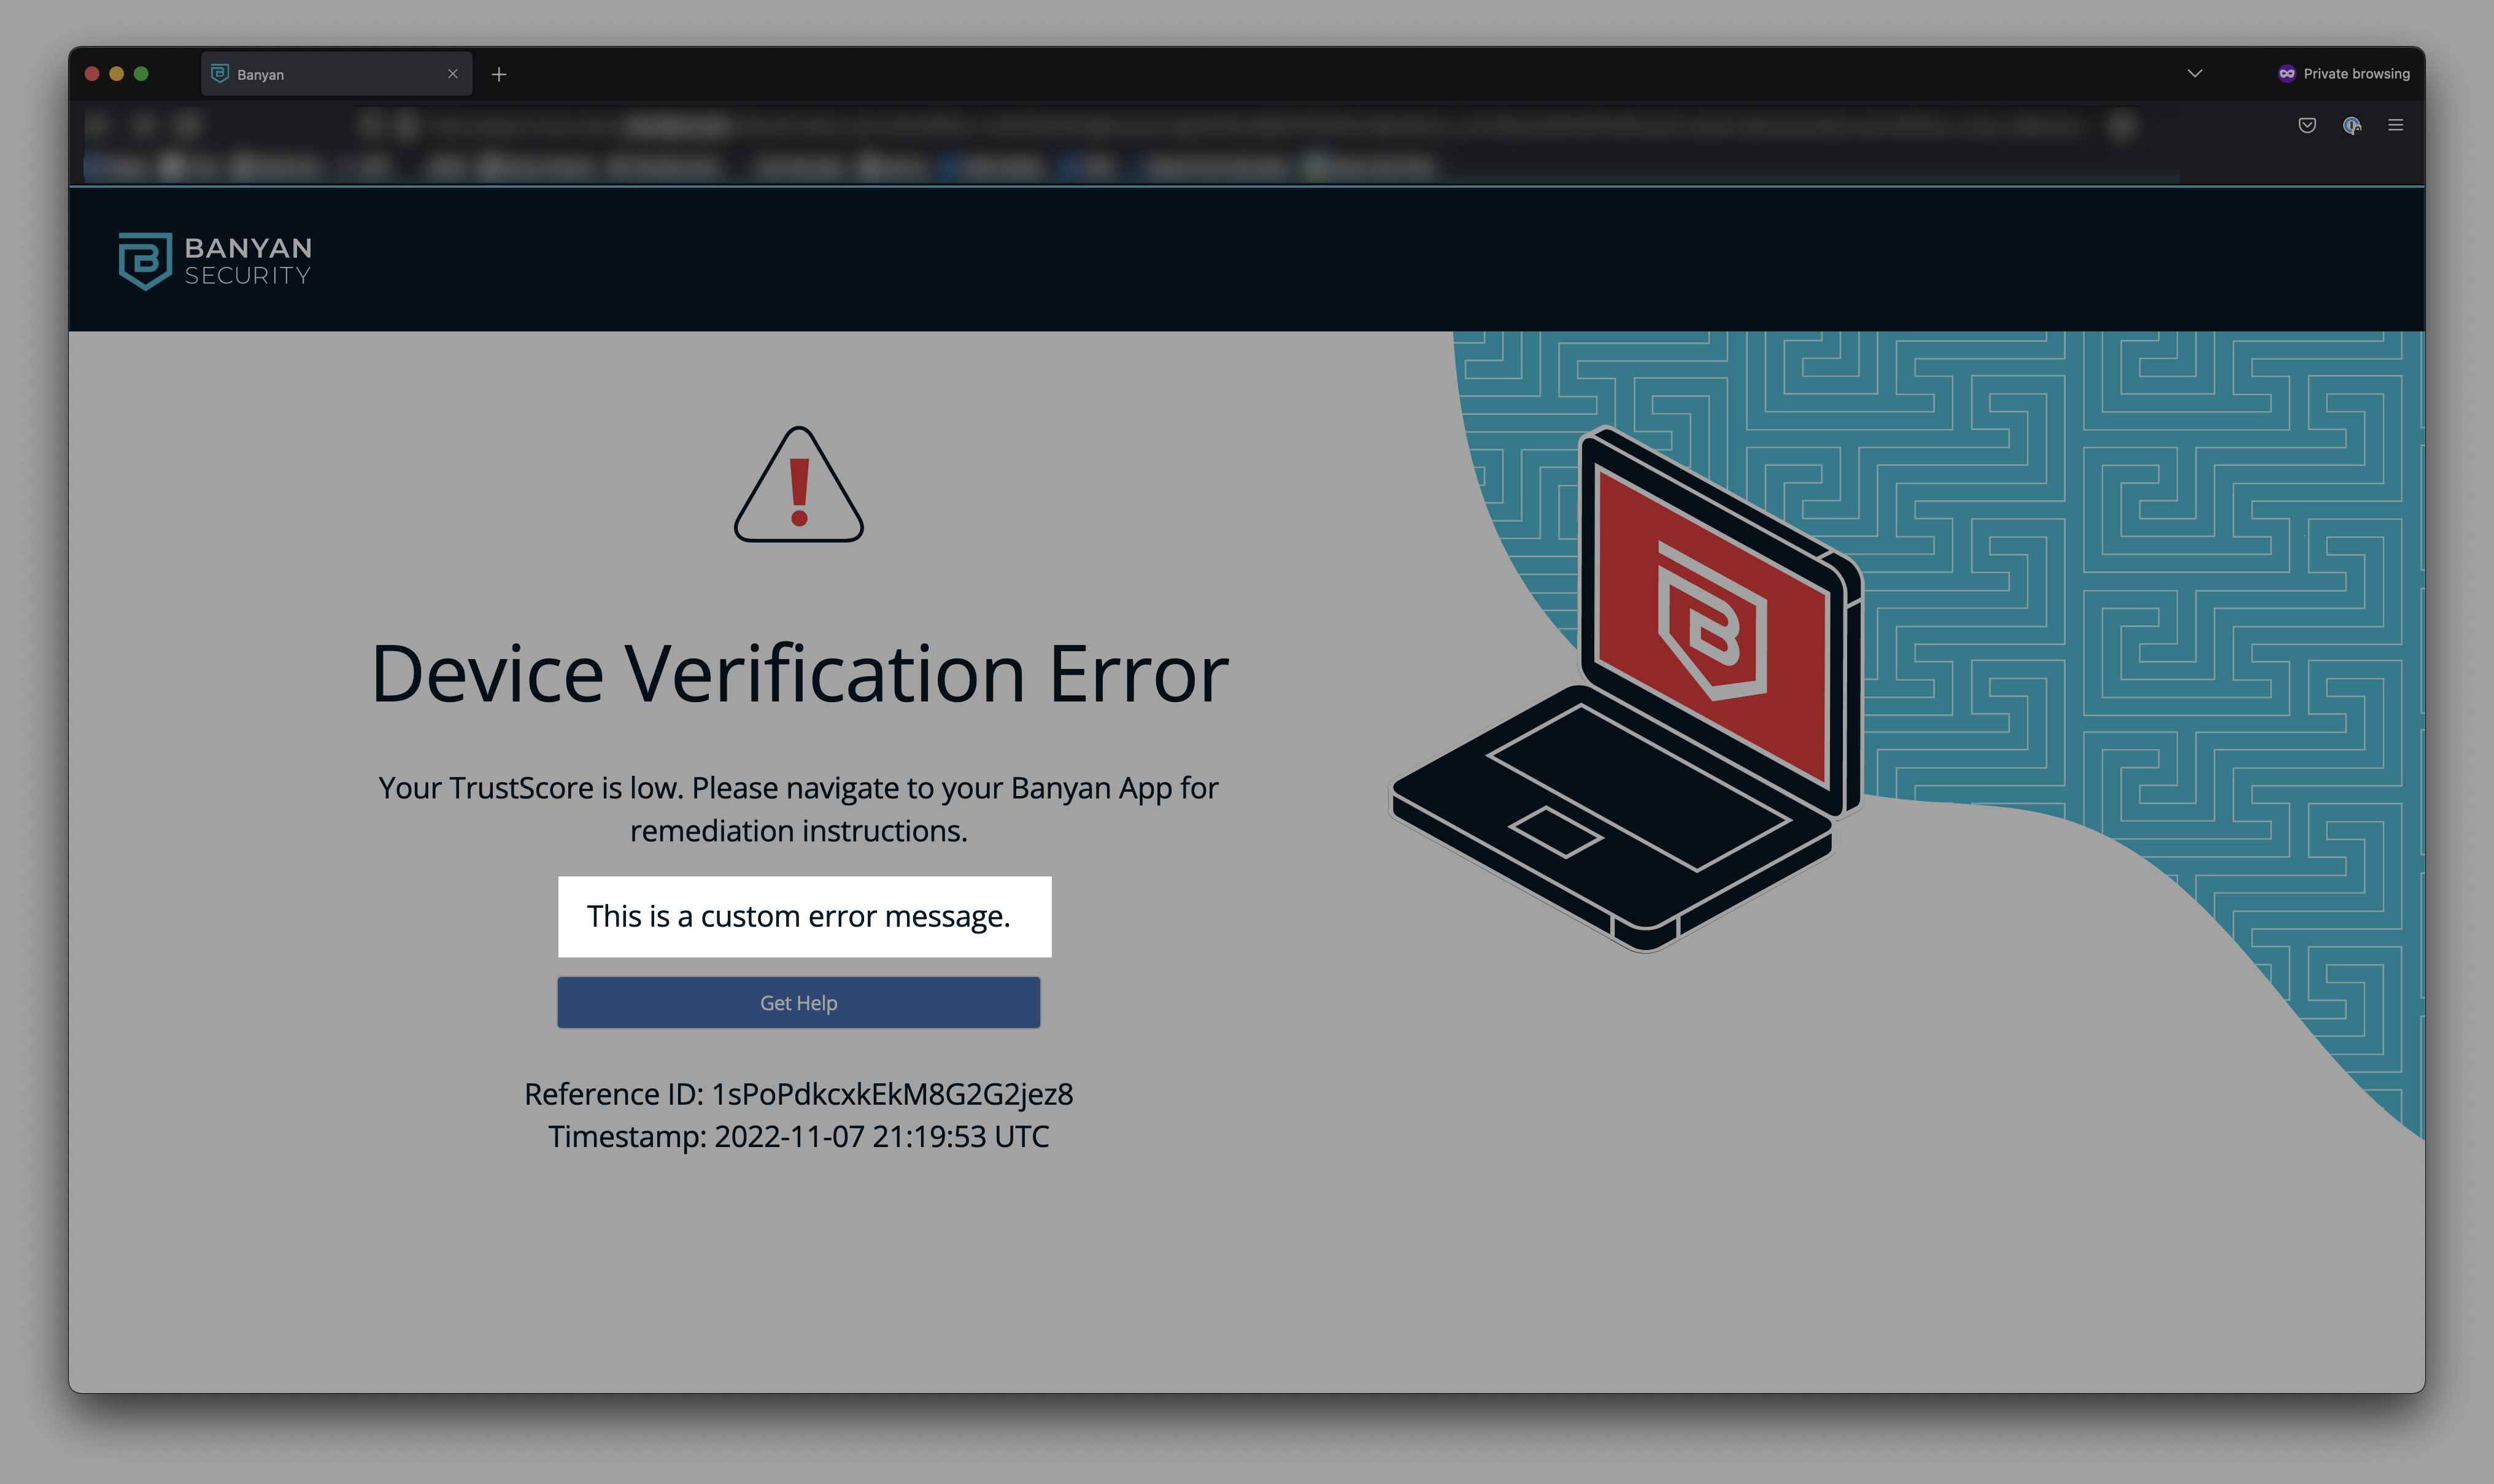Open a new tab with plus icon
The image size is (2494, 1484).
tap(499, 75)
